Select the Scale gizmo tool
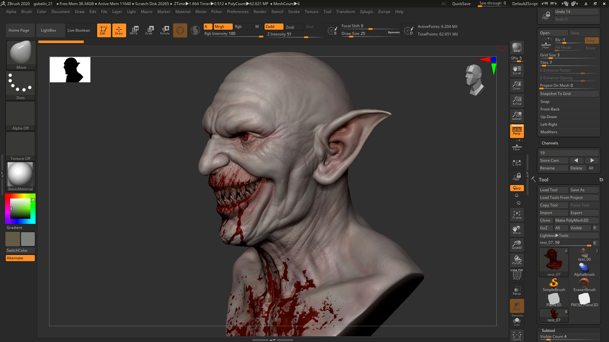Viewport: 609px width, 342px height. [149, 30]
